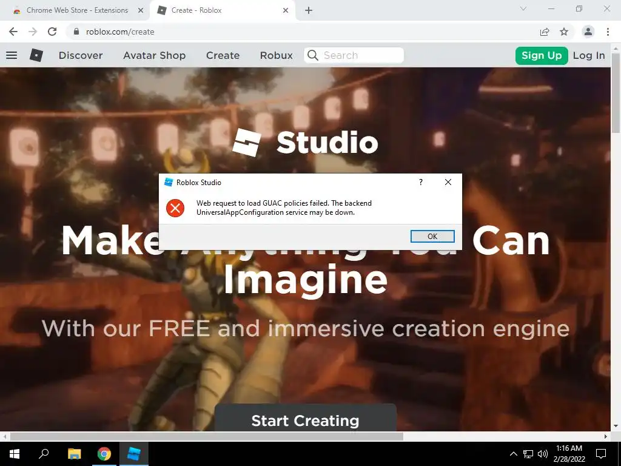Click the volume speaker tray icon

click(543, 454)
